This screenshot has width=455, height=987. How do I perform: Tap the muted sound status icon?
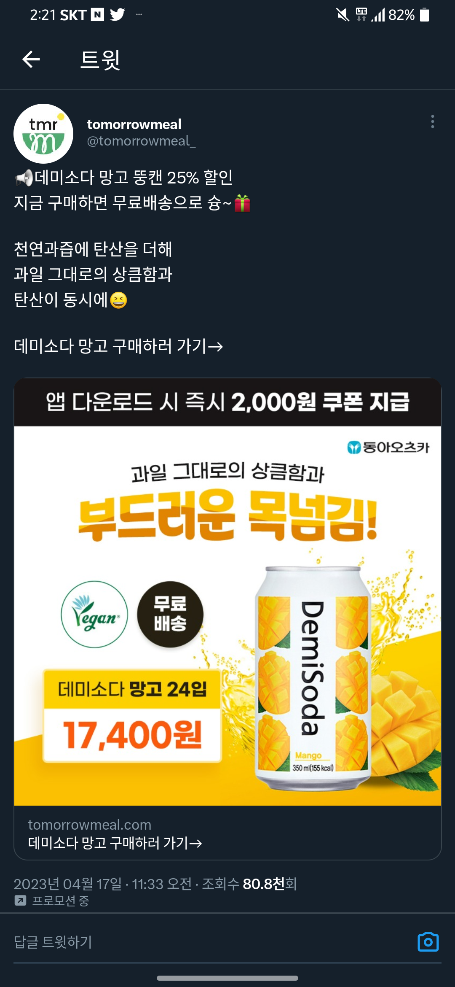click(x=343, y=15)
